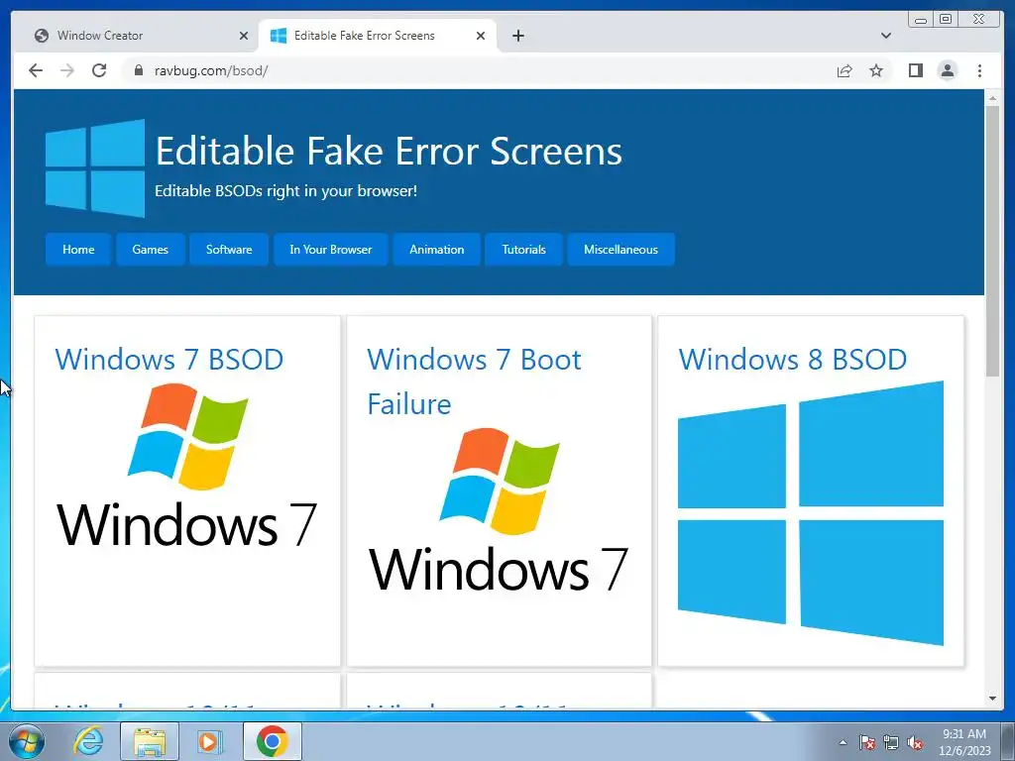1015x761 pixels.
Task: Open the Chrome three-dot menu
Action: pos(979,70)
